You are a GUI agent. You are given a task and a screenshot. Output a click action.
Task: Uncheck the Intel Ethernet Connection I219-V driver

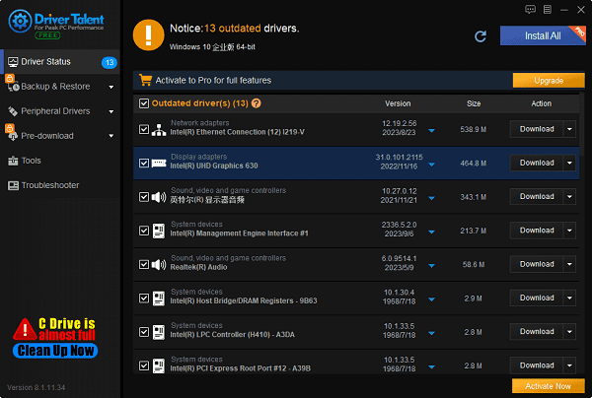[x=144, y=129]
